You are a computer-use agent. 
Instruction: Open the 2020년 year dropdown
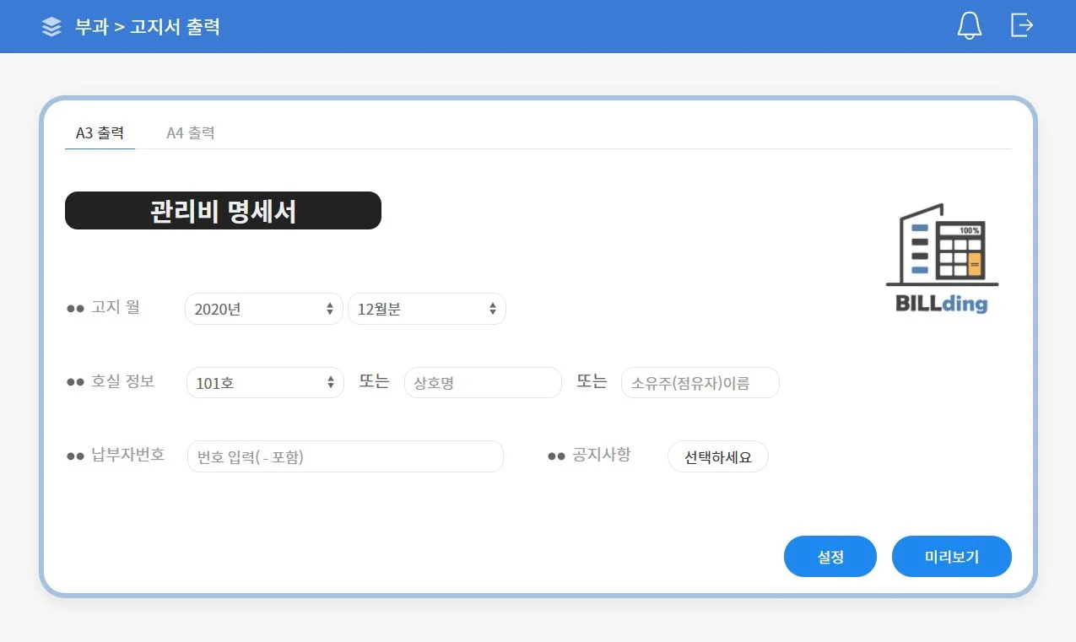tap(263, 309)
